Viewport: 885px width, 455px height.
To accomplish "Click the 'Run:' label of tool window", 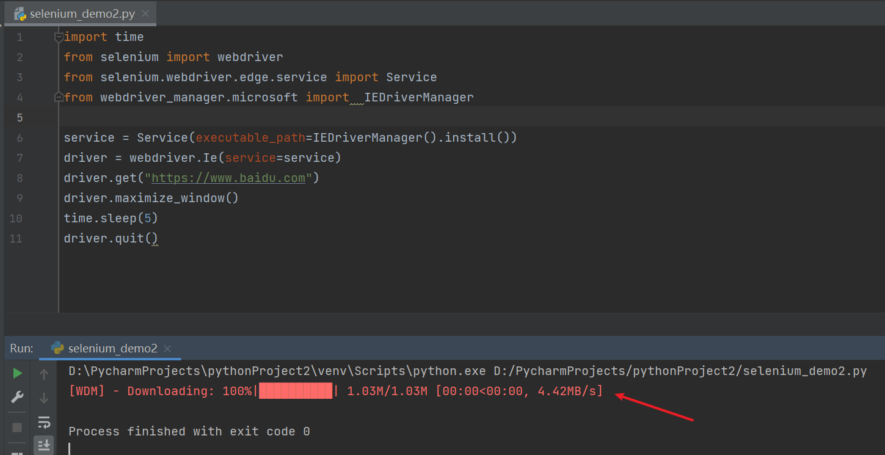I will (22, 348).
